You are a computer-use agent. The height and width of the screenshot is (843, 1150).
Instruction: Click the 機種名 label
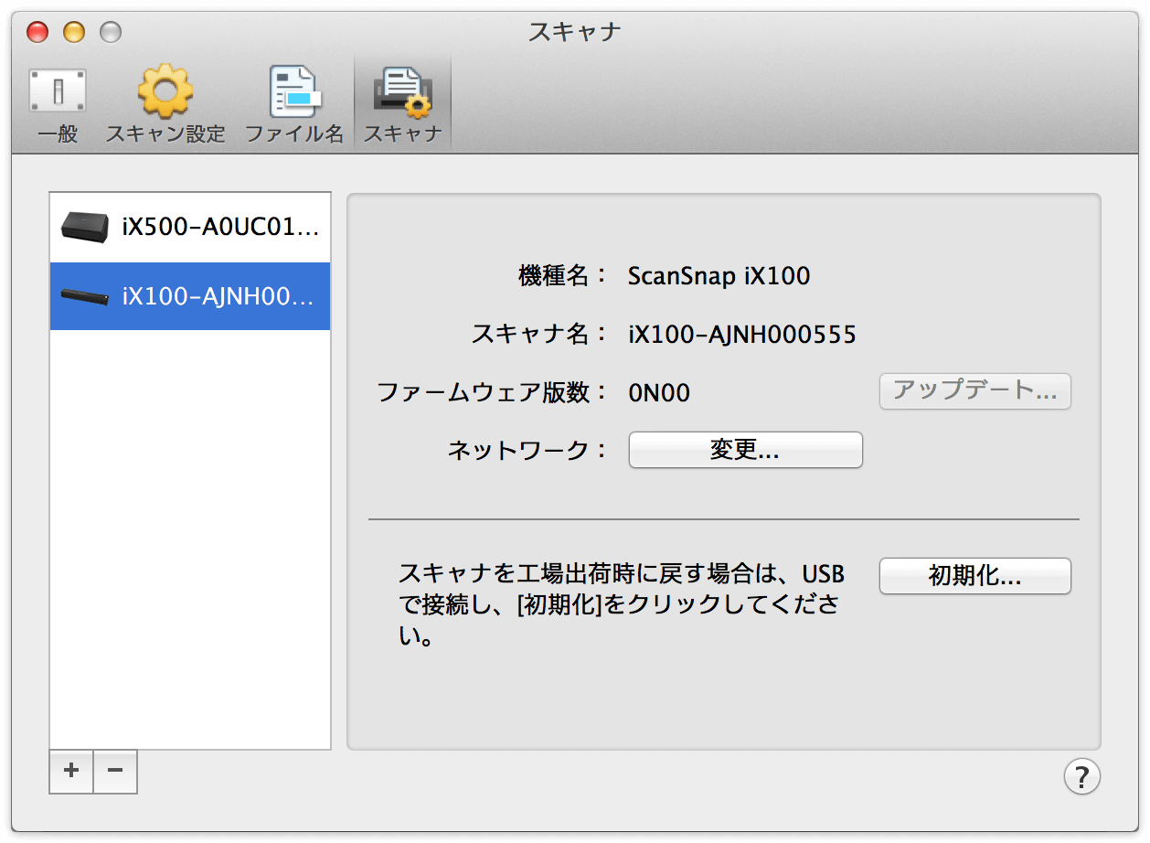562,276
